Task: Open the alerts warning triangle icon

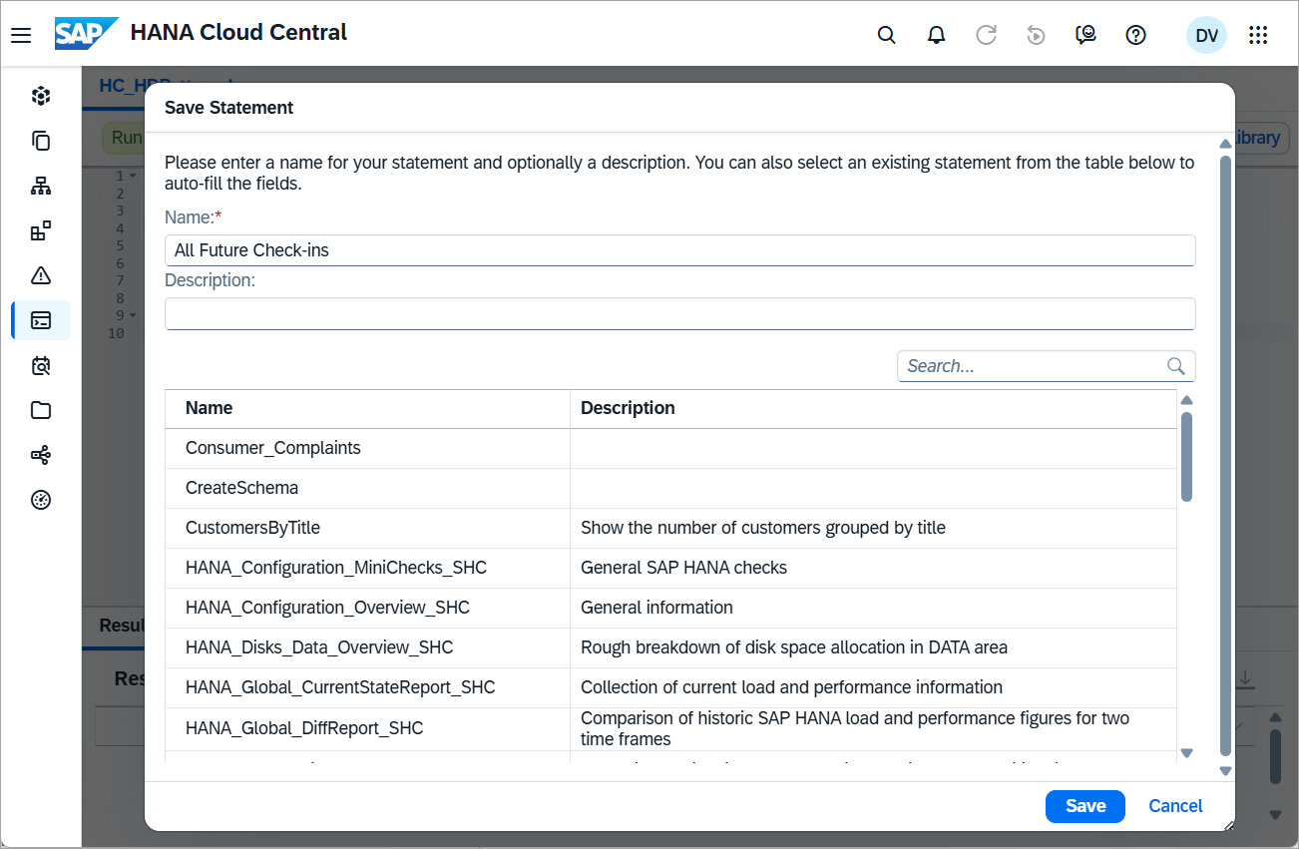Action: coord(41,276)
